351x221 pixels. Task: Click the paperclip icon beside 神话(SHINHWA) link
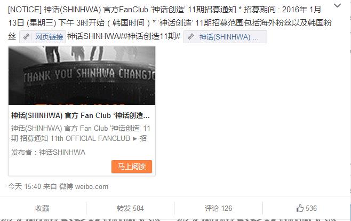tap(191, 37)
